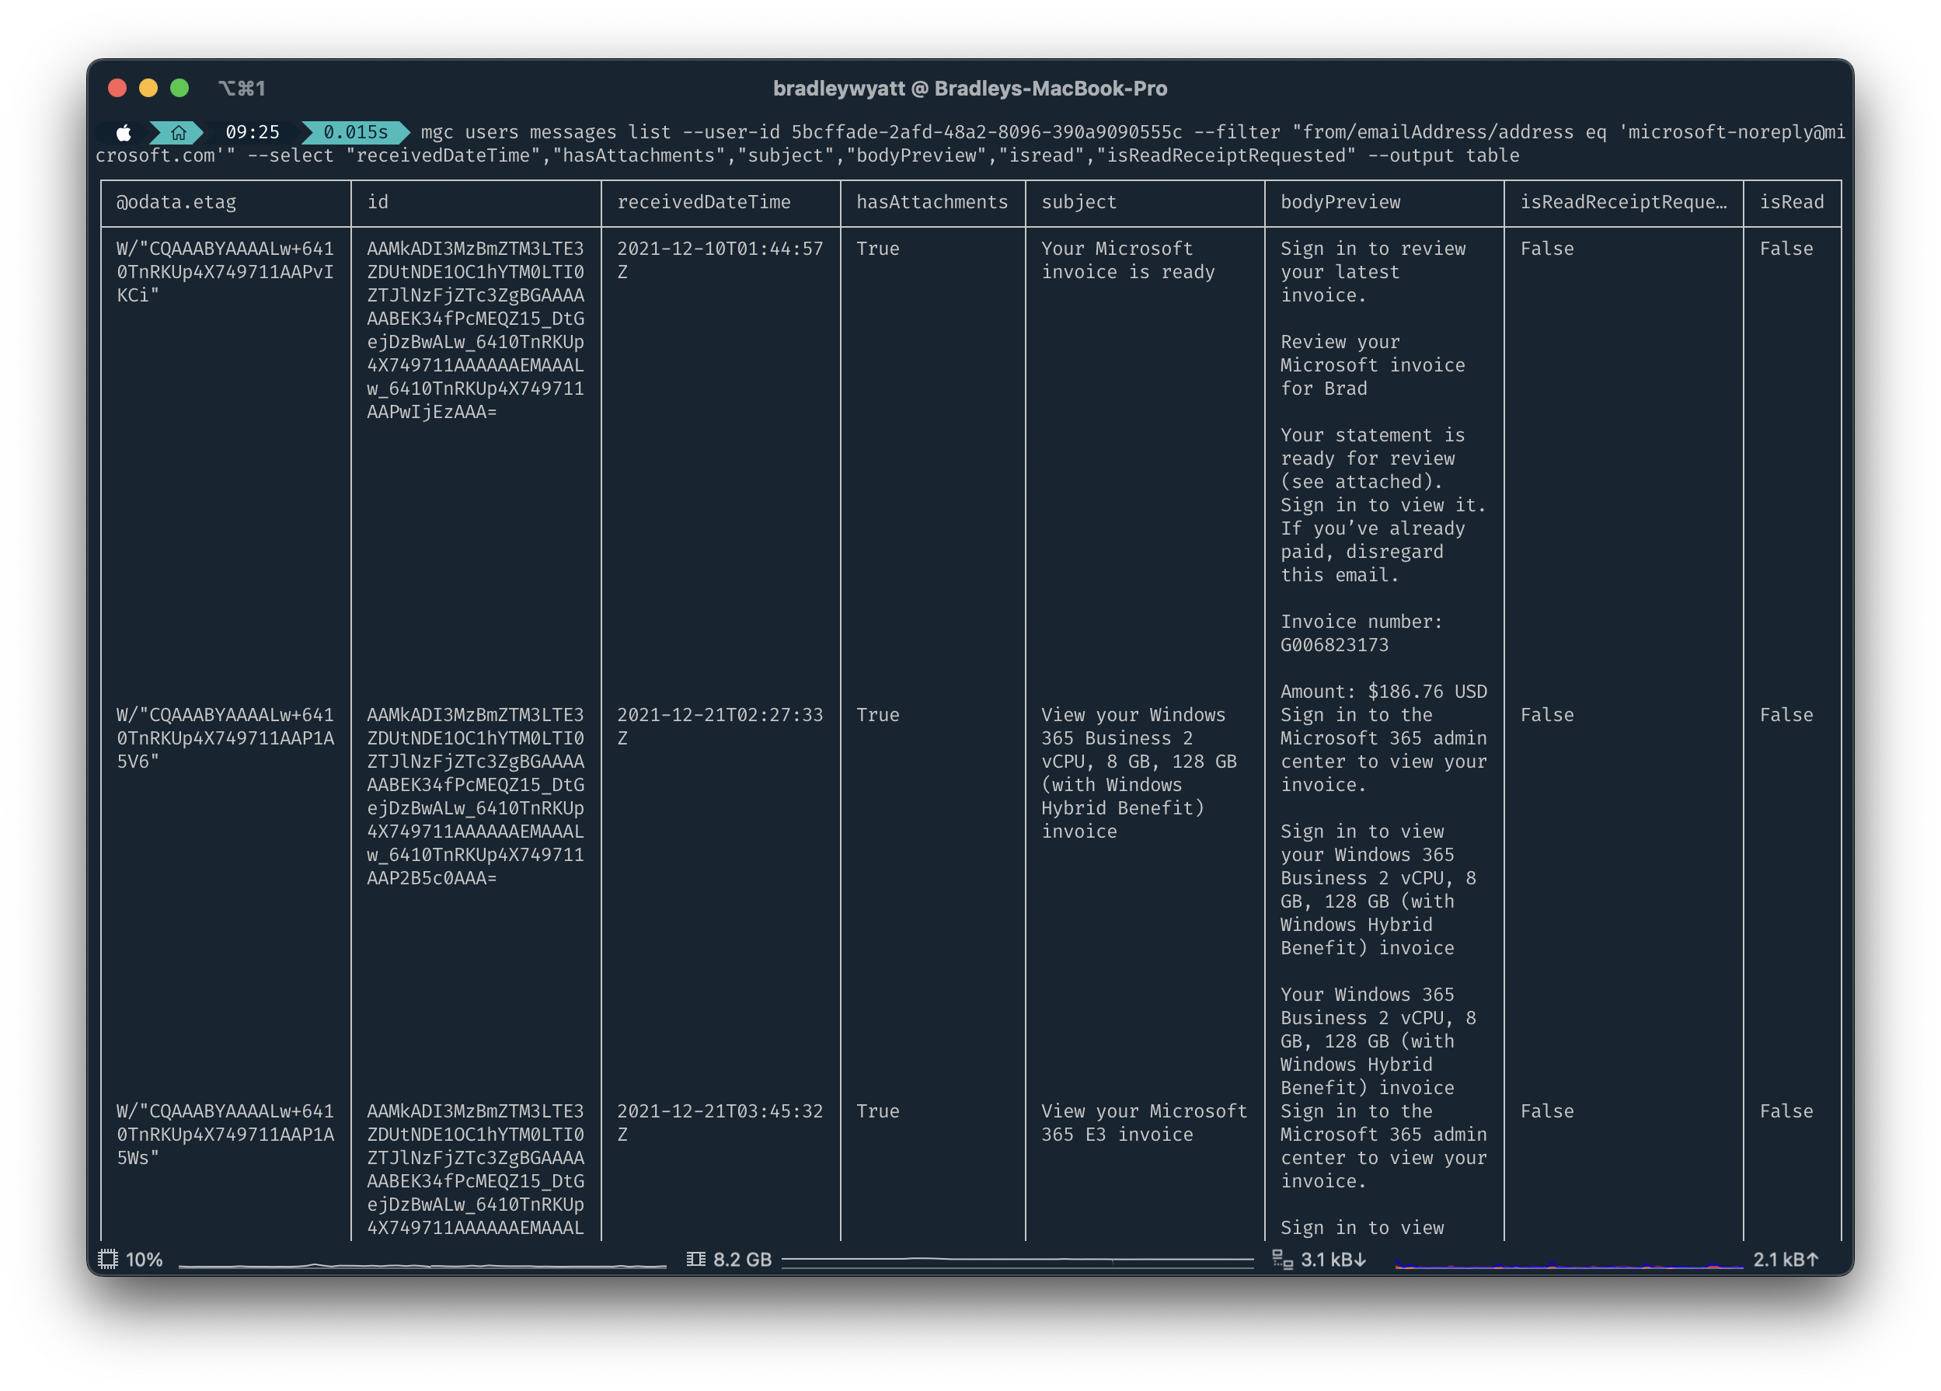Click the 8.2 GB memory value
1941x1391 pixels.
(742, 1260)
